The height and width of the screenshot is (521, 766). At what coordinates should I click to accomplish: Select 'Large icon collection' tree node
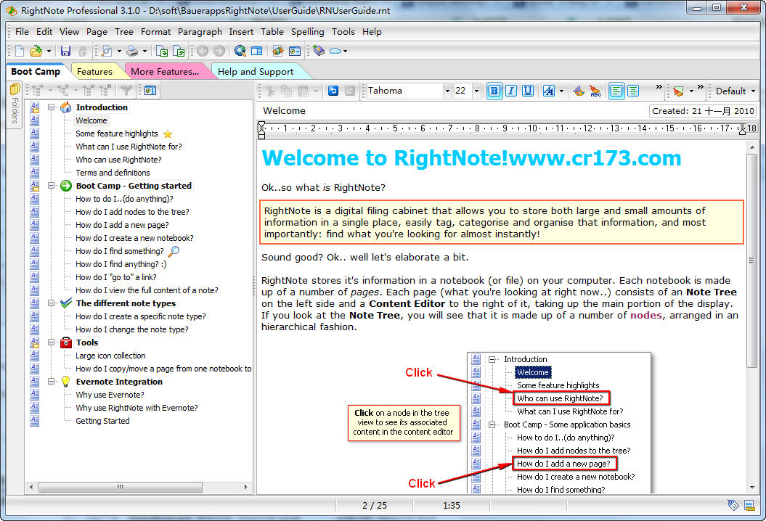point(110,356)
